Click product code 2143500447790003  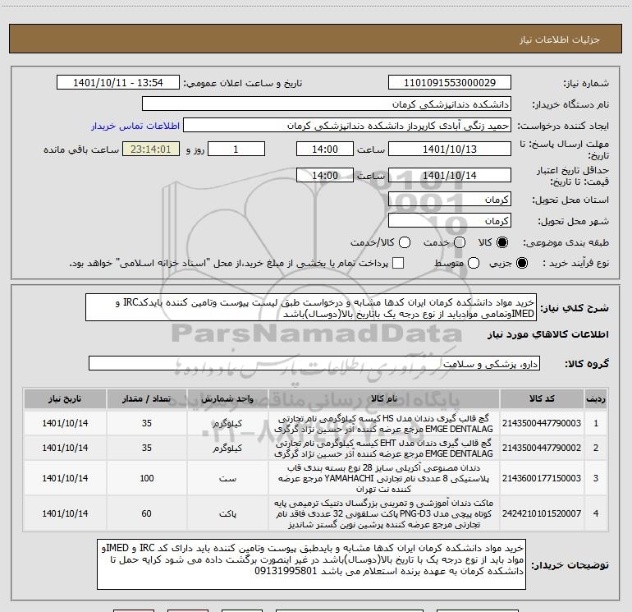[x=542, y=423]
